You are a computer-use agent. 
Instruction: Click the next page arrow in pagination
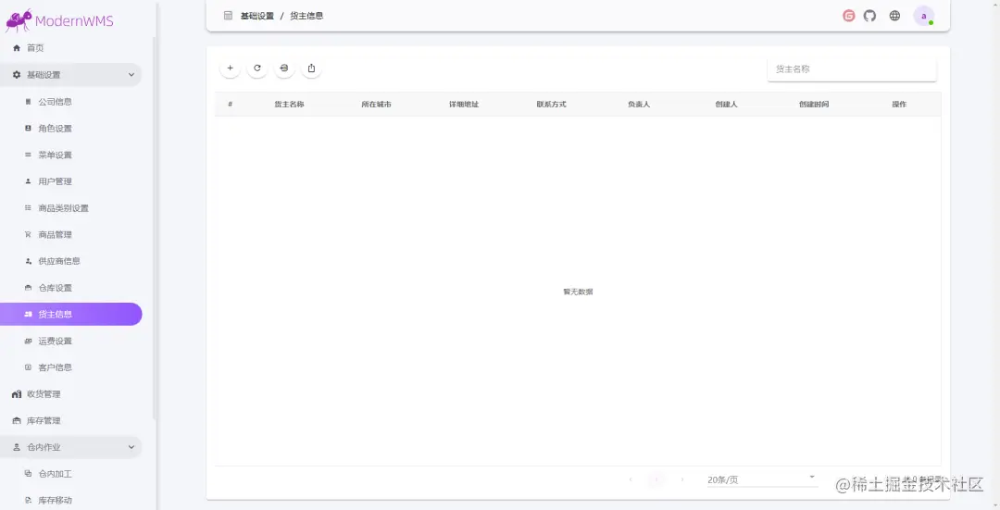point(682,479)
